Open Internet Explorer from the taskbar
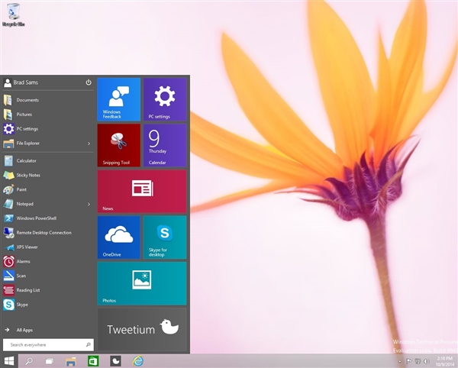 tap(138, 360)
